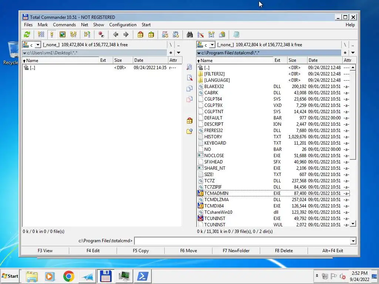Sort right panel by Name column

pos(235,60)
